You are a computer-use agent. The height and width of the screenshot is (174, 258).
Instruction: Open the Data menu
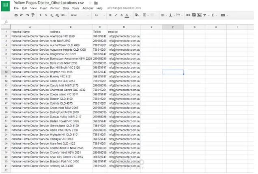pos(66,8)
